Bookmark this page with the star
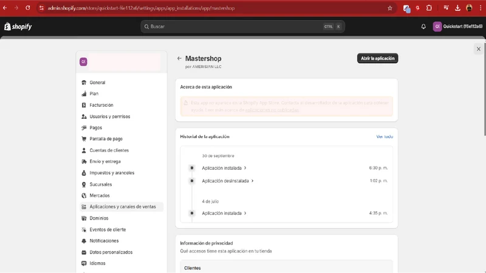Image resolution: width=486 pixels, height=273 pixels. pos(390,8)
